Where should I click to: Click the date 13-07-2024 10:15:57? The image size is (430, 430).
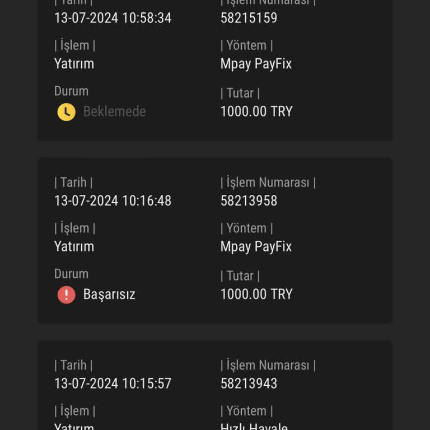113,384
